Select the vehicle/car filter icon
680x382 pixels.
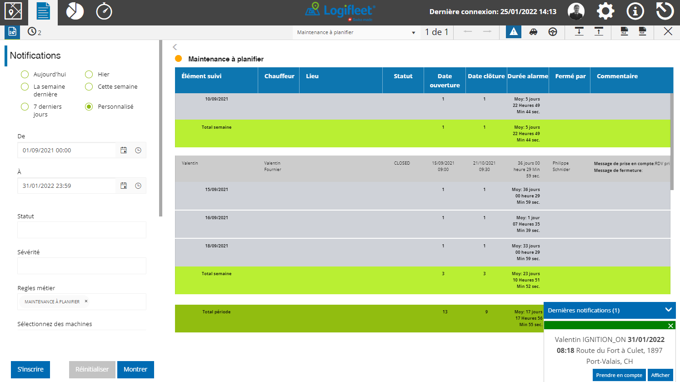coord(533,32)
